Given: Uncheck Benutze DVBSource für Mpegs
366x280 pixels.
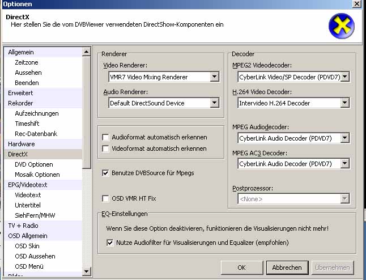Looking at the screenshot, I should pos(105,173).
